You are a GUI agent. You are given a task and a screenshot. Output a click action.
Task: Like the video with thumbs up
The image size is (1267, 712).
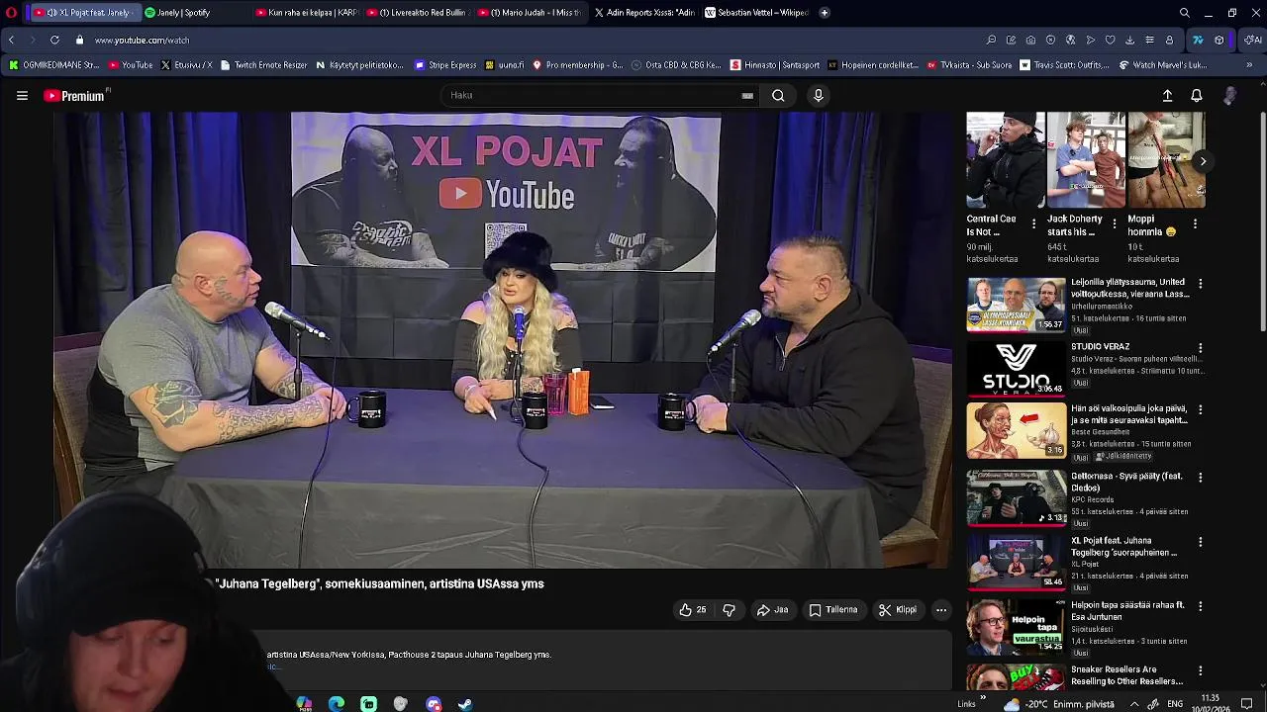tap(692, 610)
